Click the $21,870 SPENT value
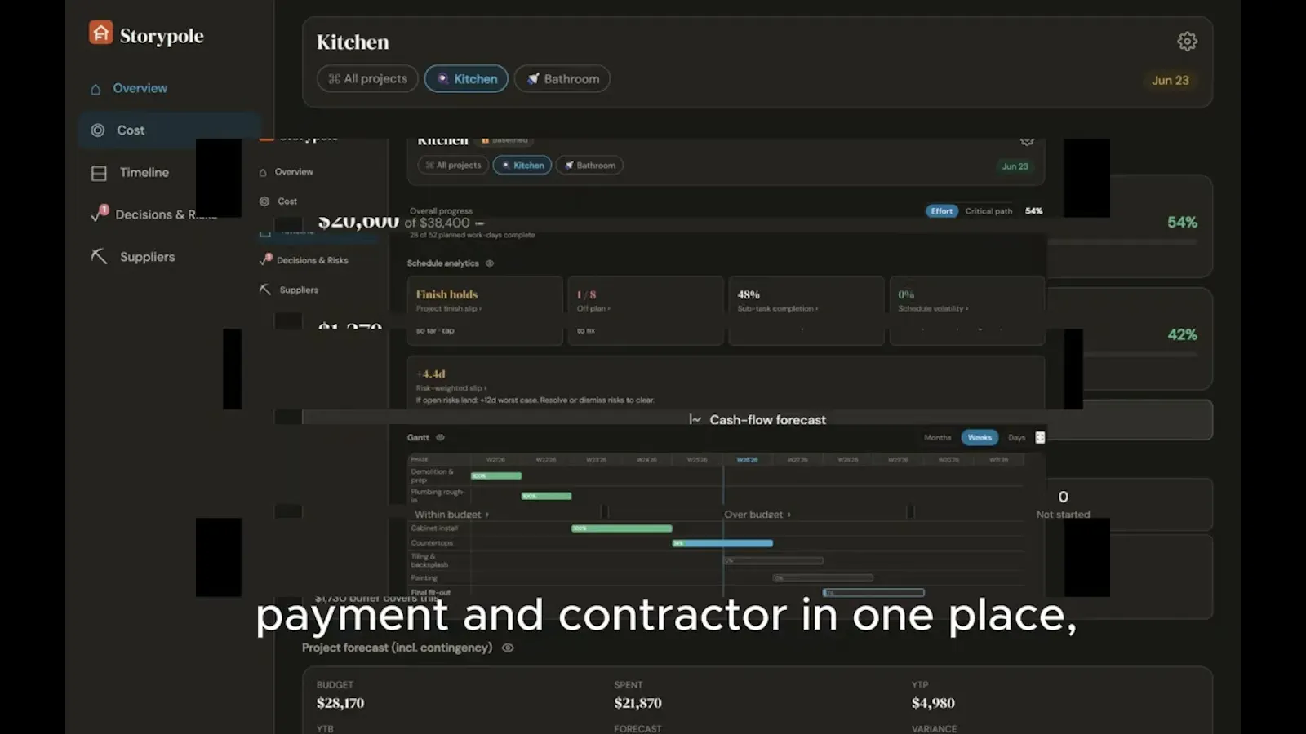 pos(637,704)
